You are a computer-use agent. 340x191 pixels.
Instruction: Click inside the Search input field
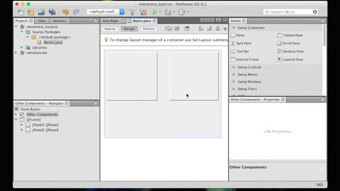tap(291, 12)
